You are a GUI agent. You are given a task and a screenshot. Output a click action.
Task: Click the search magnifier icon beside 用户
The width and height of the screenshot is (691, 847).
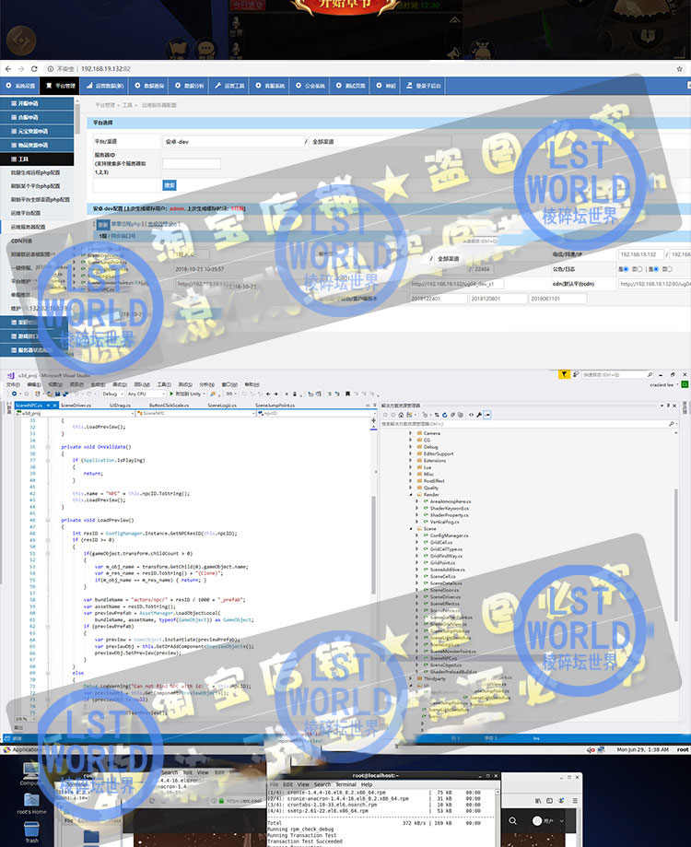(x=513, y=820)
